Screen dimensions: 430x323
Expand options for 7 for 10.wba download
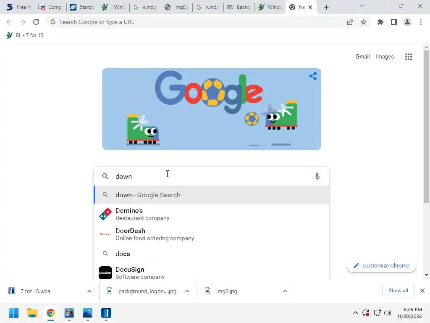(x=89, y=291)
